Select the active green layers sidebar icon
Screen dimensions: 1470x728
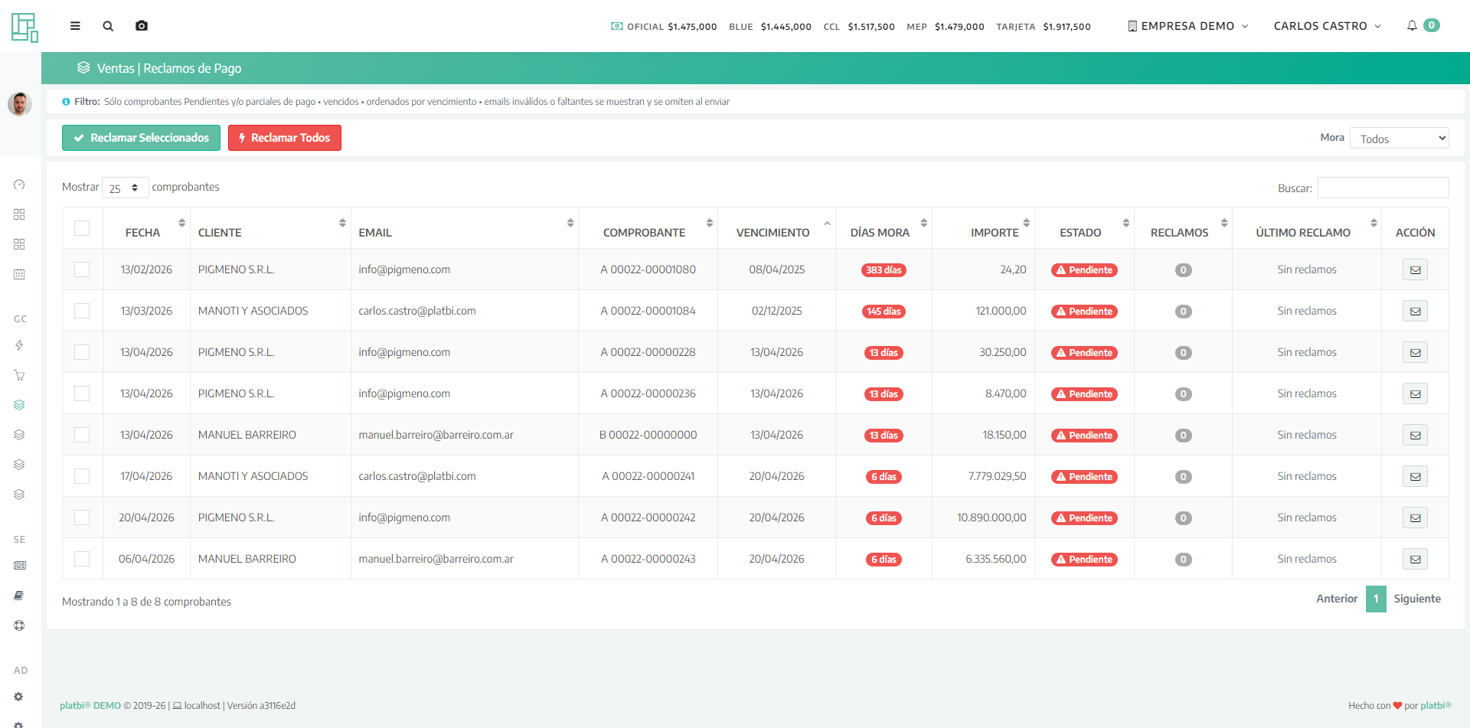coord(19,405)
